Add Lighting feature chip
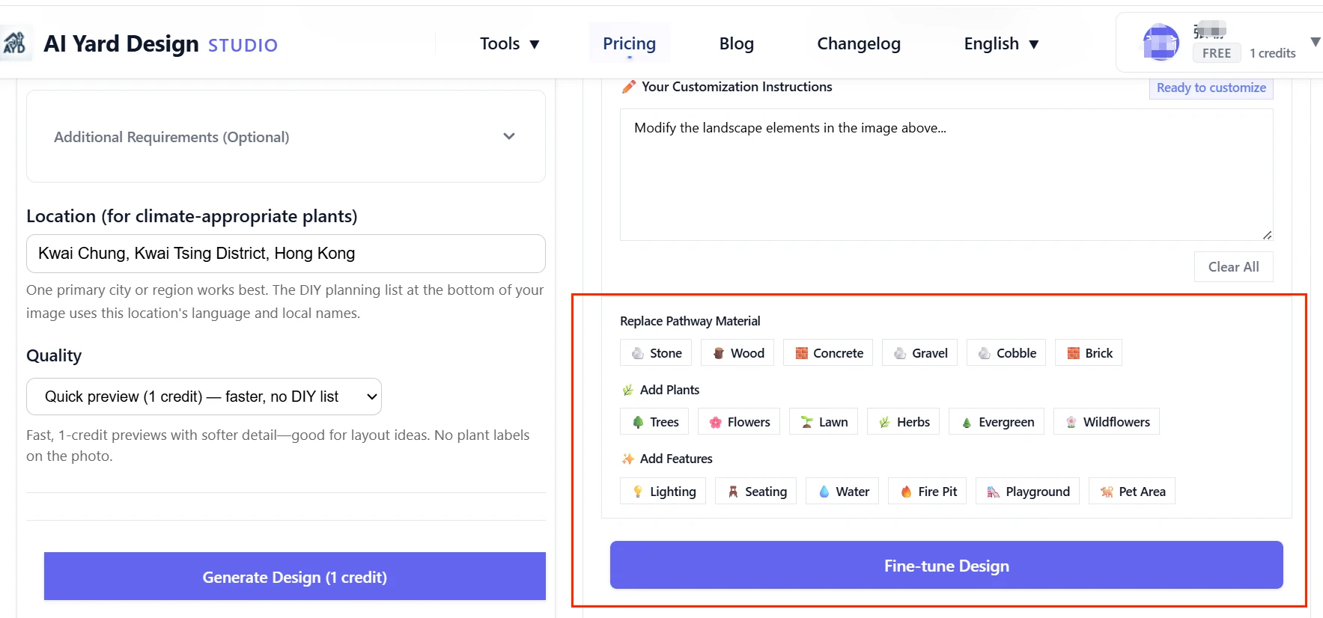This screenshot has width=1323, height=618. pos(663,492)
